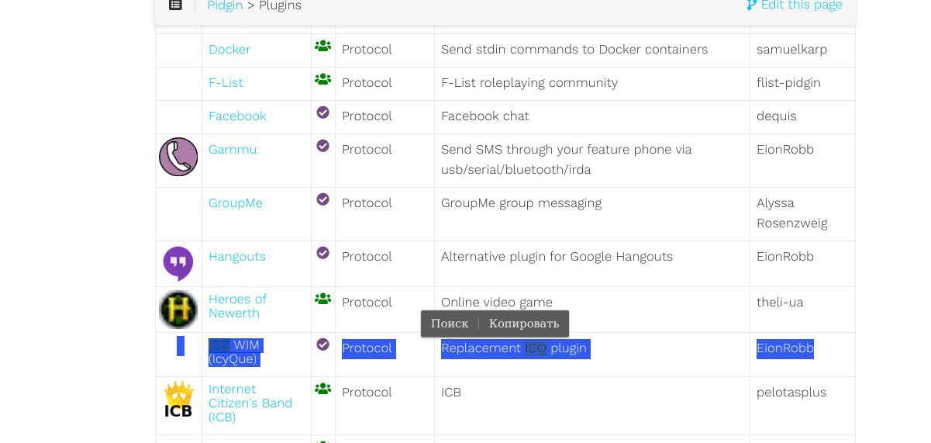Click Копировать in the selection popup

pyautogui.click(x=524, y=324)
